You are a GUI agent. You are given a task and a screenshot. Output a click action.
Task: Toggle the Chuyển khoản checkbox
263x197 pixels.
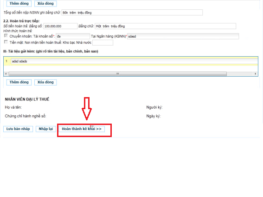6,36
